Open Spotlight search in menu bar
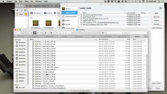 (x=159, y=1)
